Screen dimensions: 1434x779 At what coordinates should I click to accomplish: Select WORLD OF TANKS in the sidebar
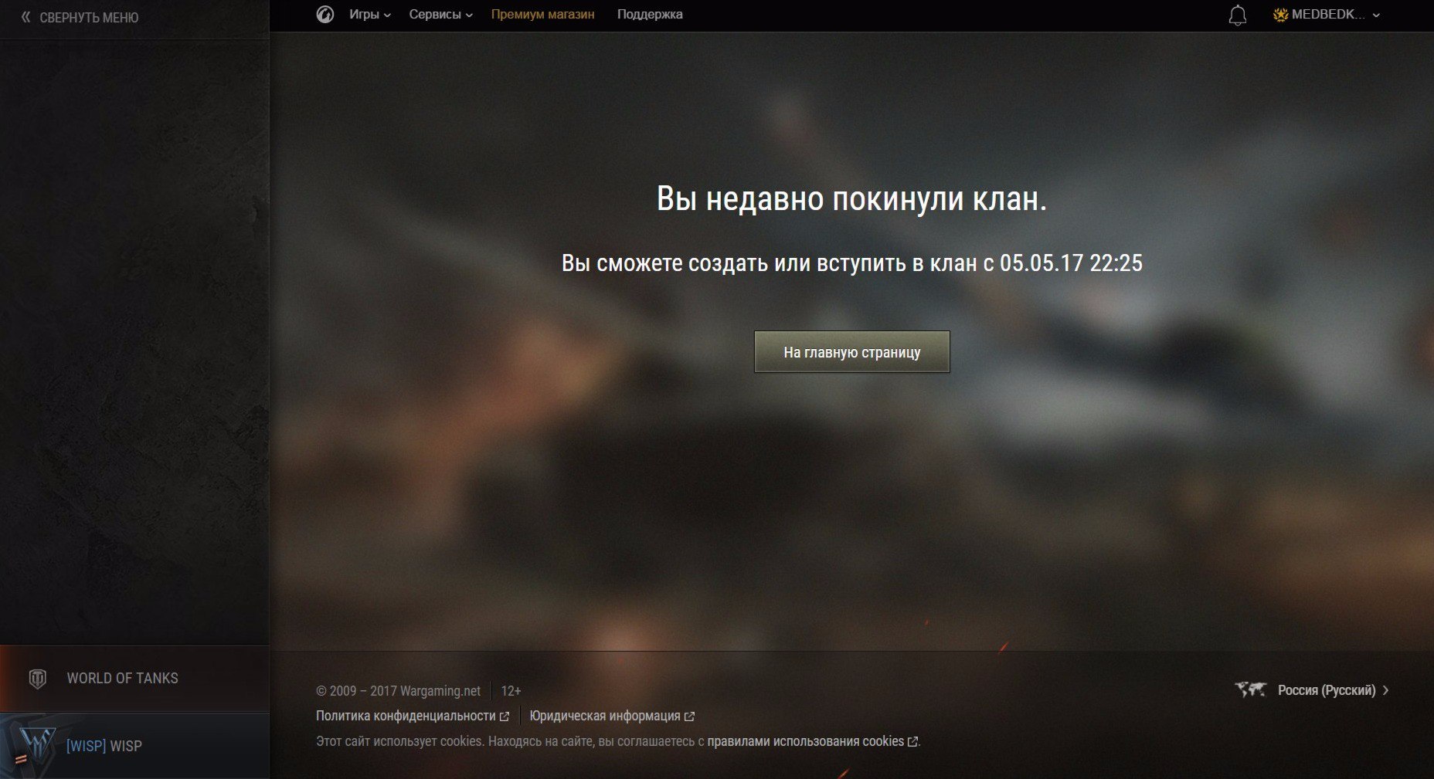[x=122, y=679]
